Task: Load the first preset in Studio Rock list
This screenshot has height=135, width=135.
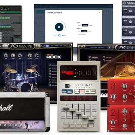Action: pos(50,66)
